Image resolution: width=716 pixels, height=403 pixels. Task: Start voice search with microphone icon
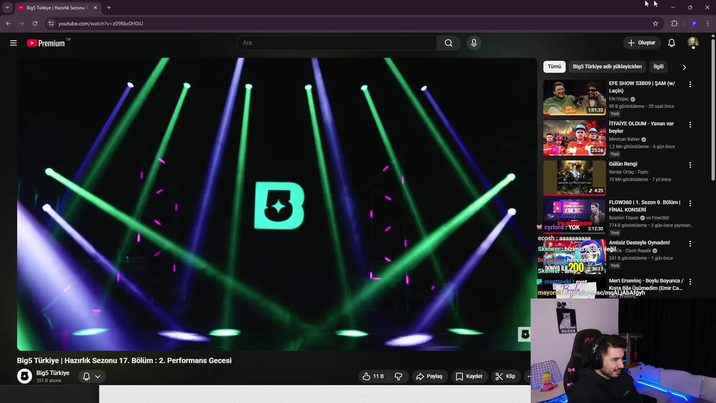coord(474,43)
